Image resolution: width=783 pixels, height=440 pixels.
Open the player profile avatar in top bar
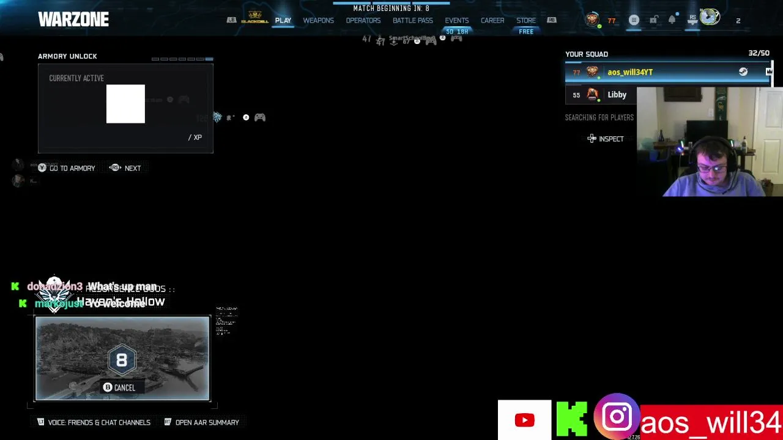(710, 17)
